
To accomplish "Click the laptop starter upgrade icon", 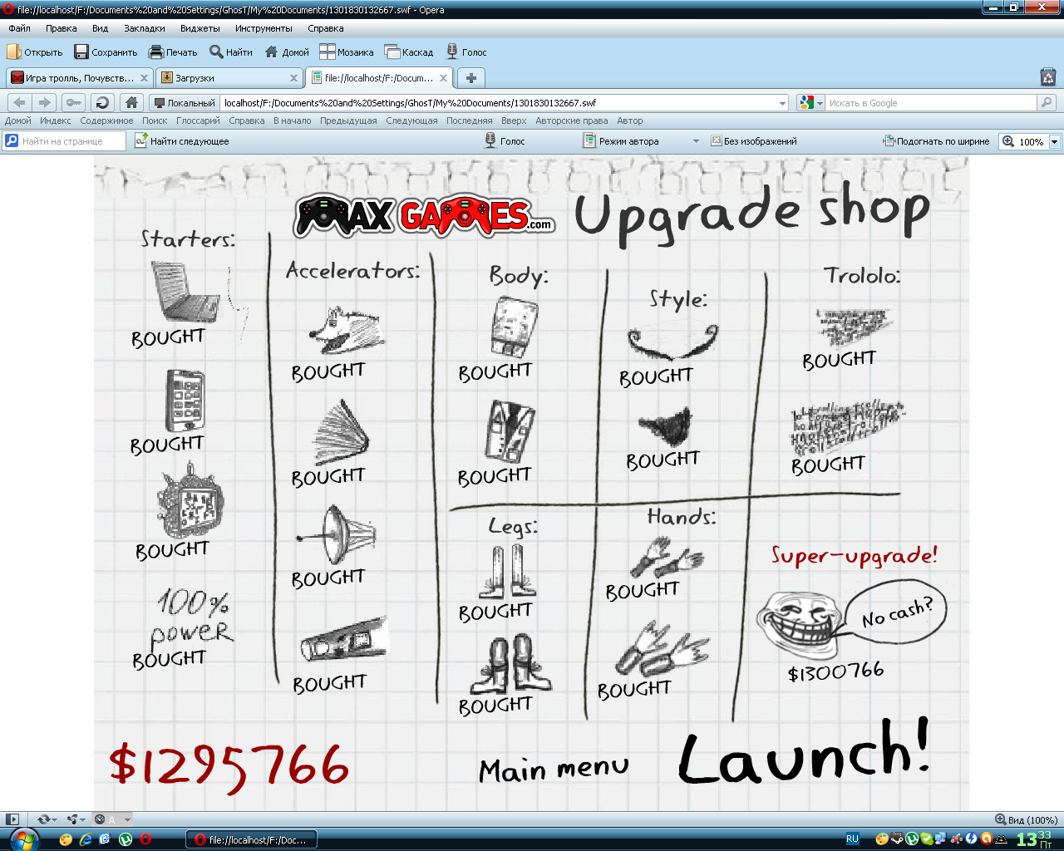I will point(185,292).
